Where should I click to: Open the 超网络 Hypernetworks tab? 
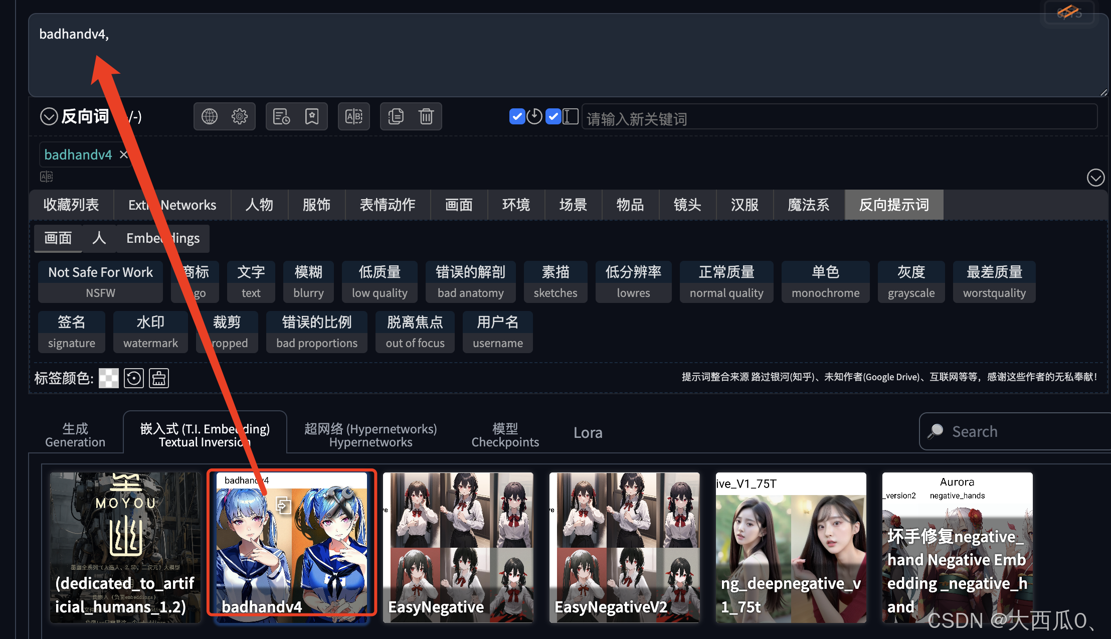(x=371, y=435)
